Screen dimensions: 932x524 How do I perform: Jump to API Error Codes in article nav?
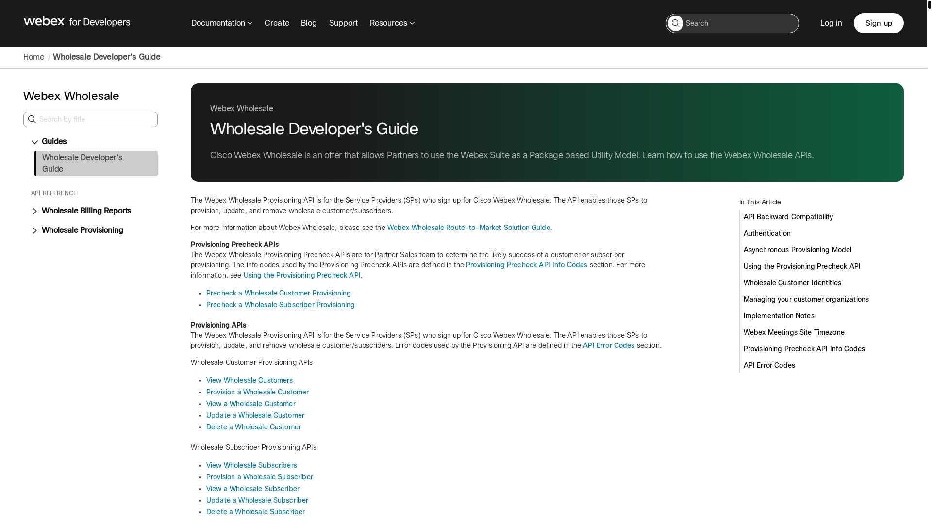(x=769, y=365)
